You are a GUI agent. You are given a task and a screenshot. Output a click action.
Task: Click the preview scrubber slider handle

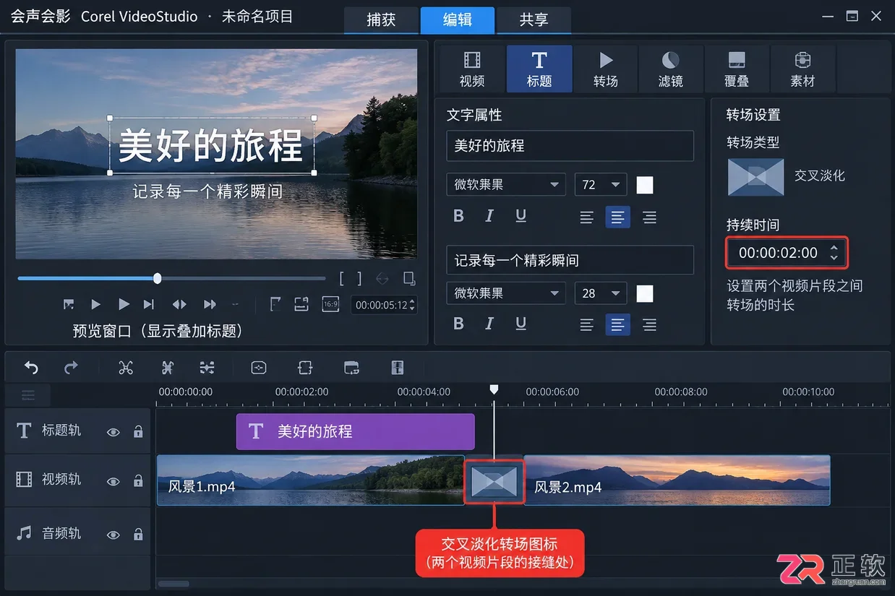[x=157, y=278]
